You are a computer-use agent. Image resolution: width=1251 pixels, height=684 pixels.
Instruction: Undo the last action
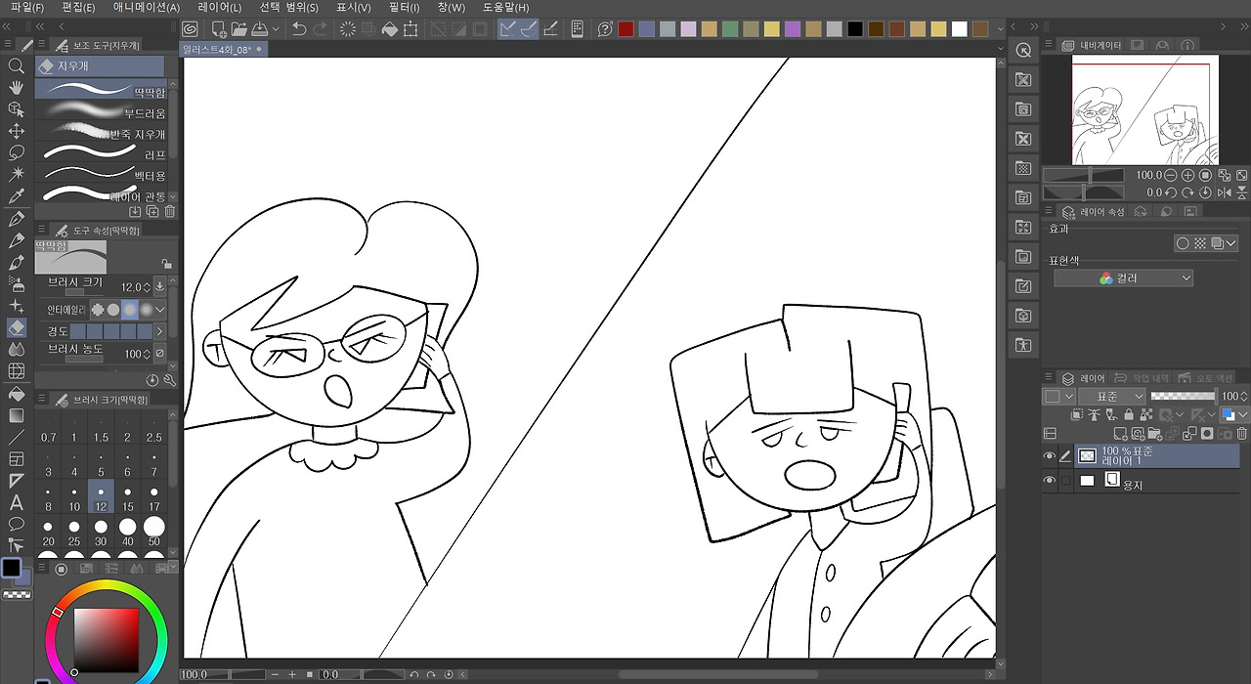click(299, 29)
